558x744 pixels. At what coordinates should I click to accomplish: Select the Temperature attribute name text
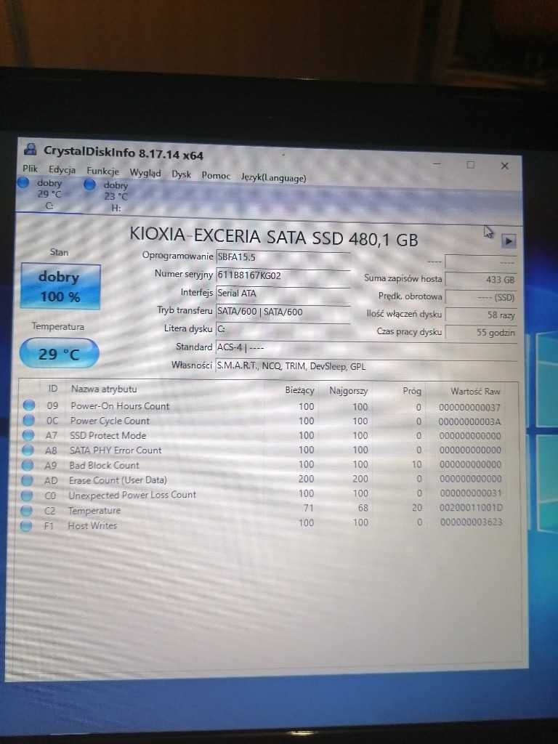(x=94, y=510)
